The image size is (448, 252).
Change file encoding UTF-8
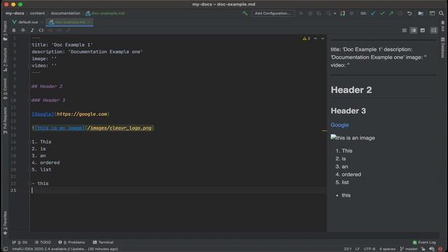click(370, 249)
